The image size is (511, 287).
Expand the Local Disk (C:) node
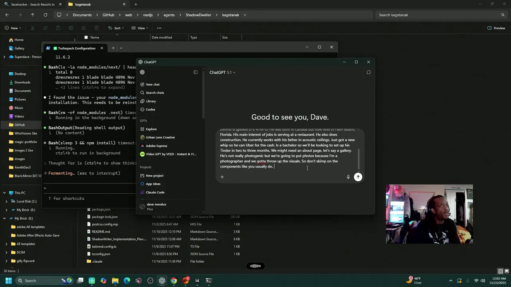pos(6,202)
